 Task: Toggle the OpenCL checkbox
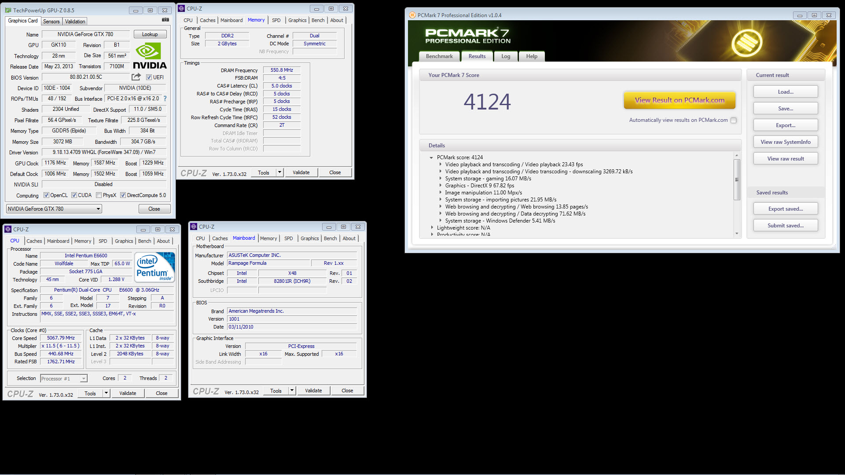(47, 195)
